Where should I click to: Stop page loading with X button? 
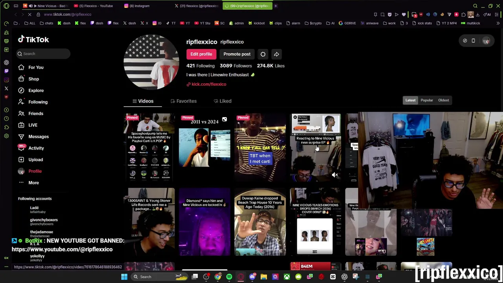pyautogui.click(x=30, y=15)
